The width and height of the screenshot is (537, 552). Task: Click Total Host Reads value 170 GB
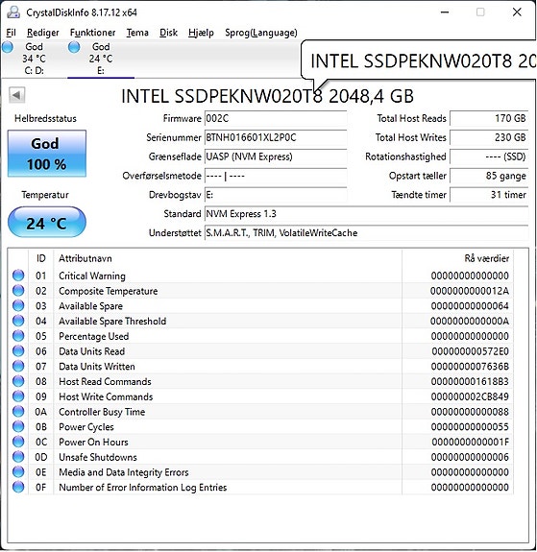489,119
